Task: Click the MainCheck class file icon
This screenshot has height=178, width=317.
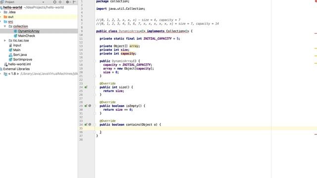Action: click(15, 36)
